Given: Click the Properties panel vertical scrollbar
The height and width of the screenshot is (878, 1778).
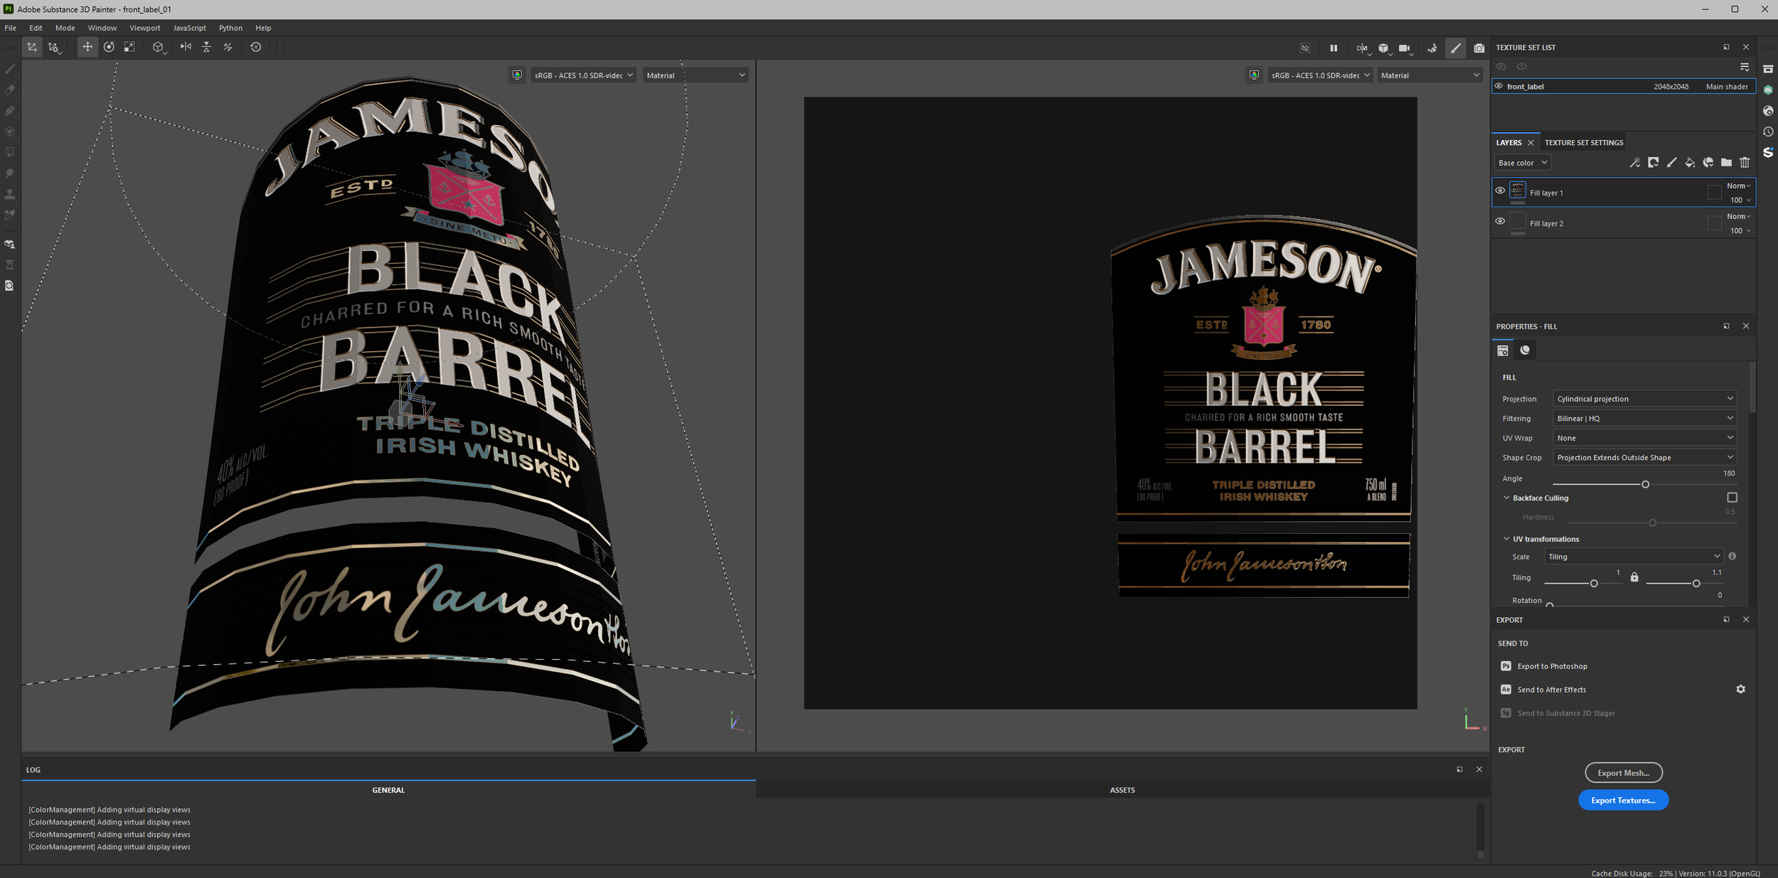Looking at the screenshot, I should click(1752, 387).
